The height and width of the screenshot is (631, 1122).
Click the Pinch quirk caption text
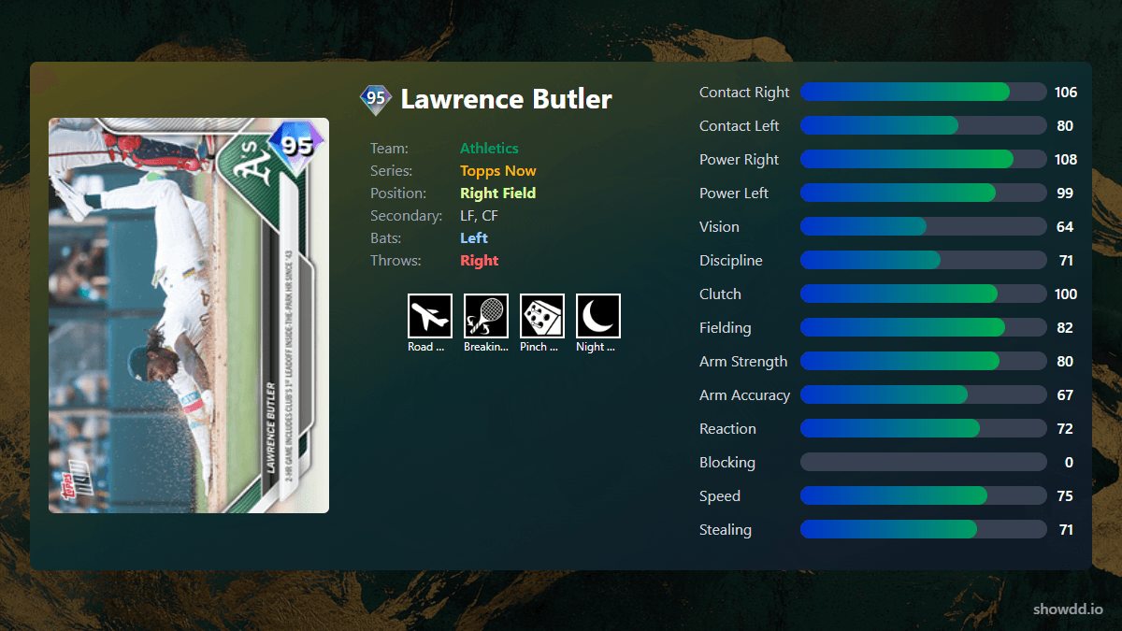539,347
